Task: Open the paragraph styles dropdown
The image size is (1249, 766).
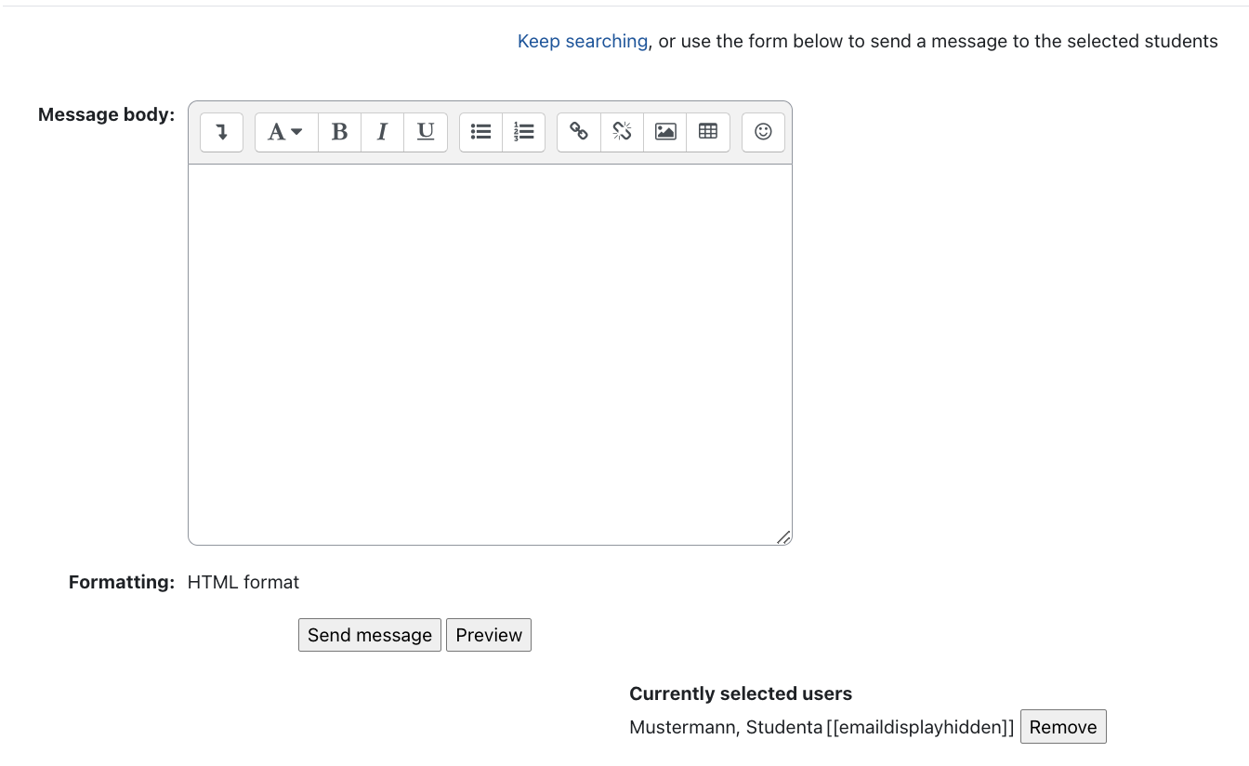Action: [286, 132]
